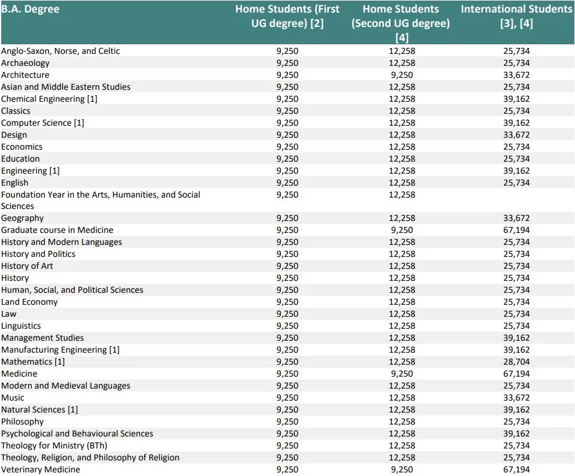Select the 'Anglo-Saxon, Norse, and Celtic' row label

[x=60, y=51]
